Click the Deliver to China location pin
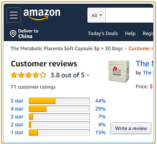 point(13,34)
